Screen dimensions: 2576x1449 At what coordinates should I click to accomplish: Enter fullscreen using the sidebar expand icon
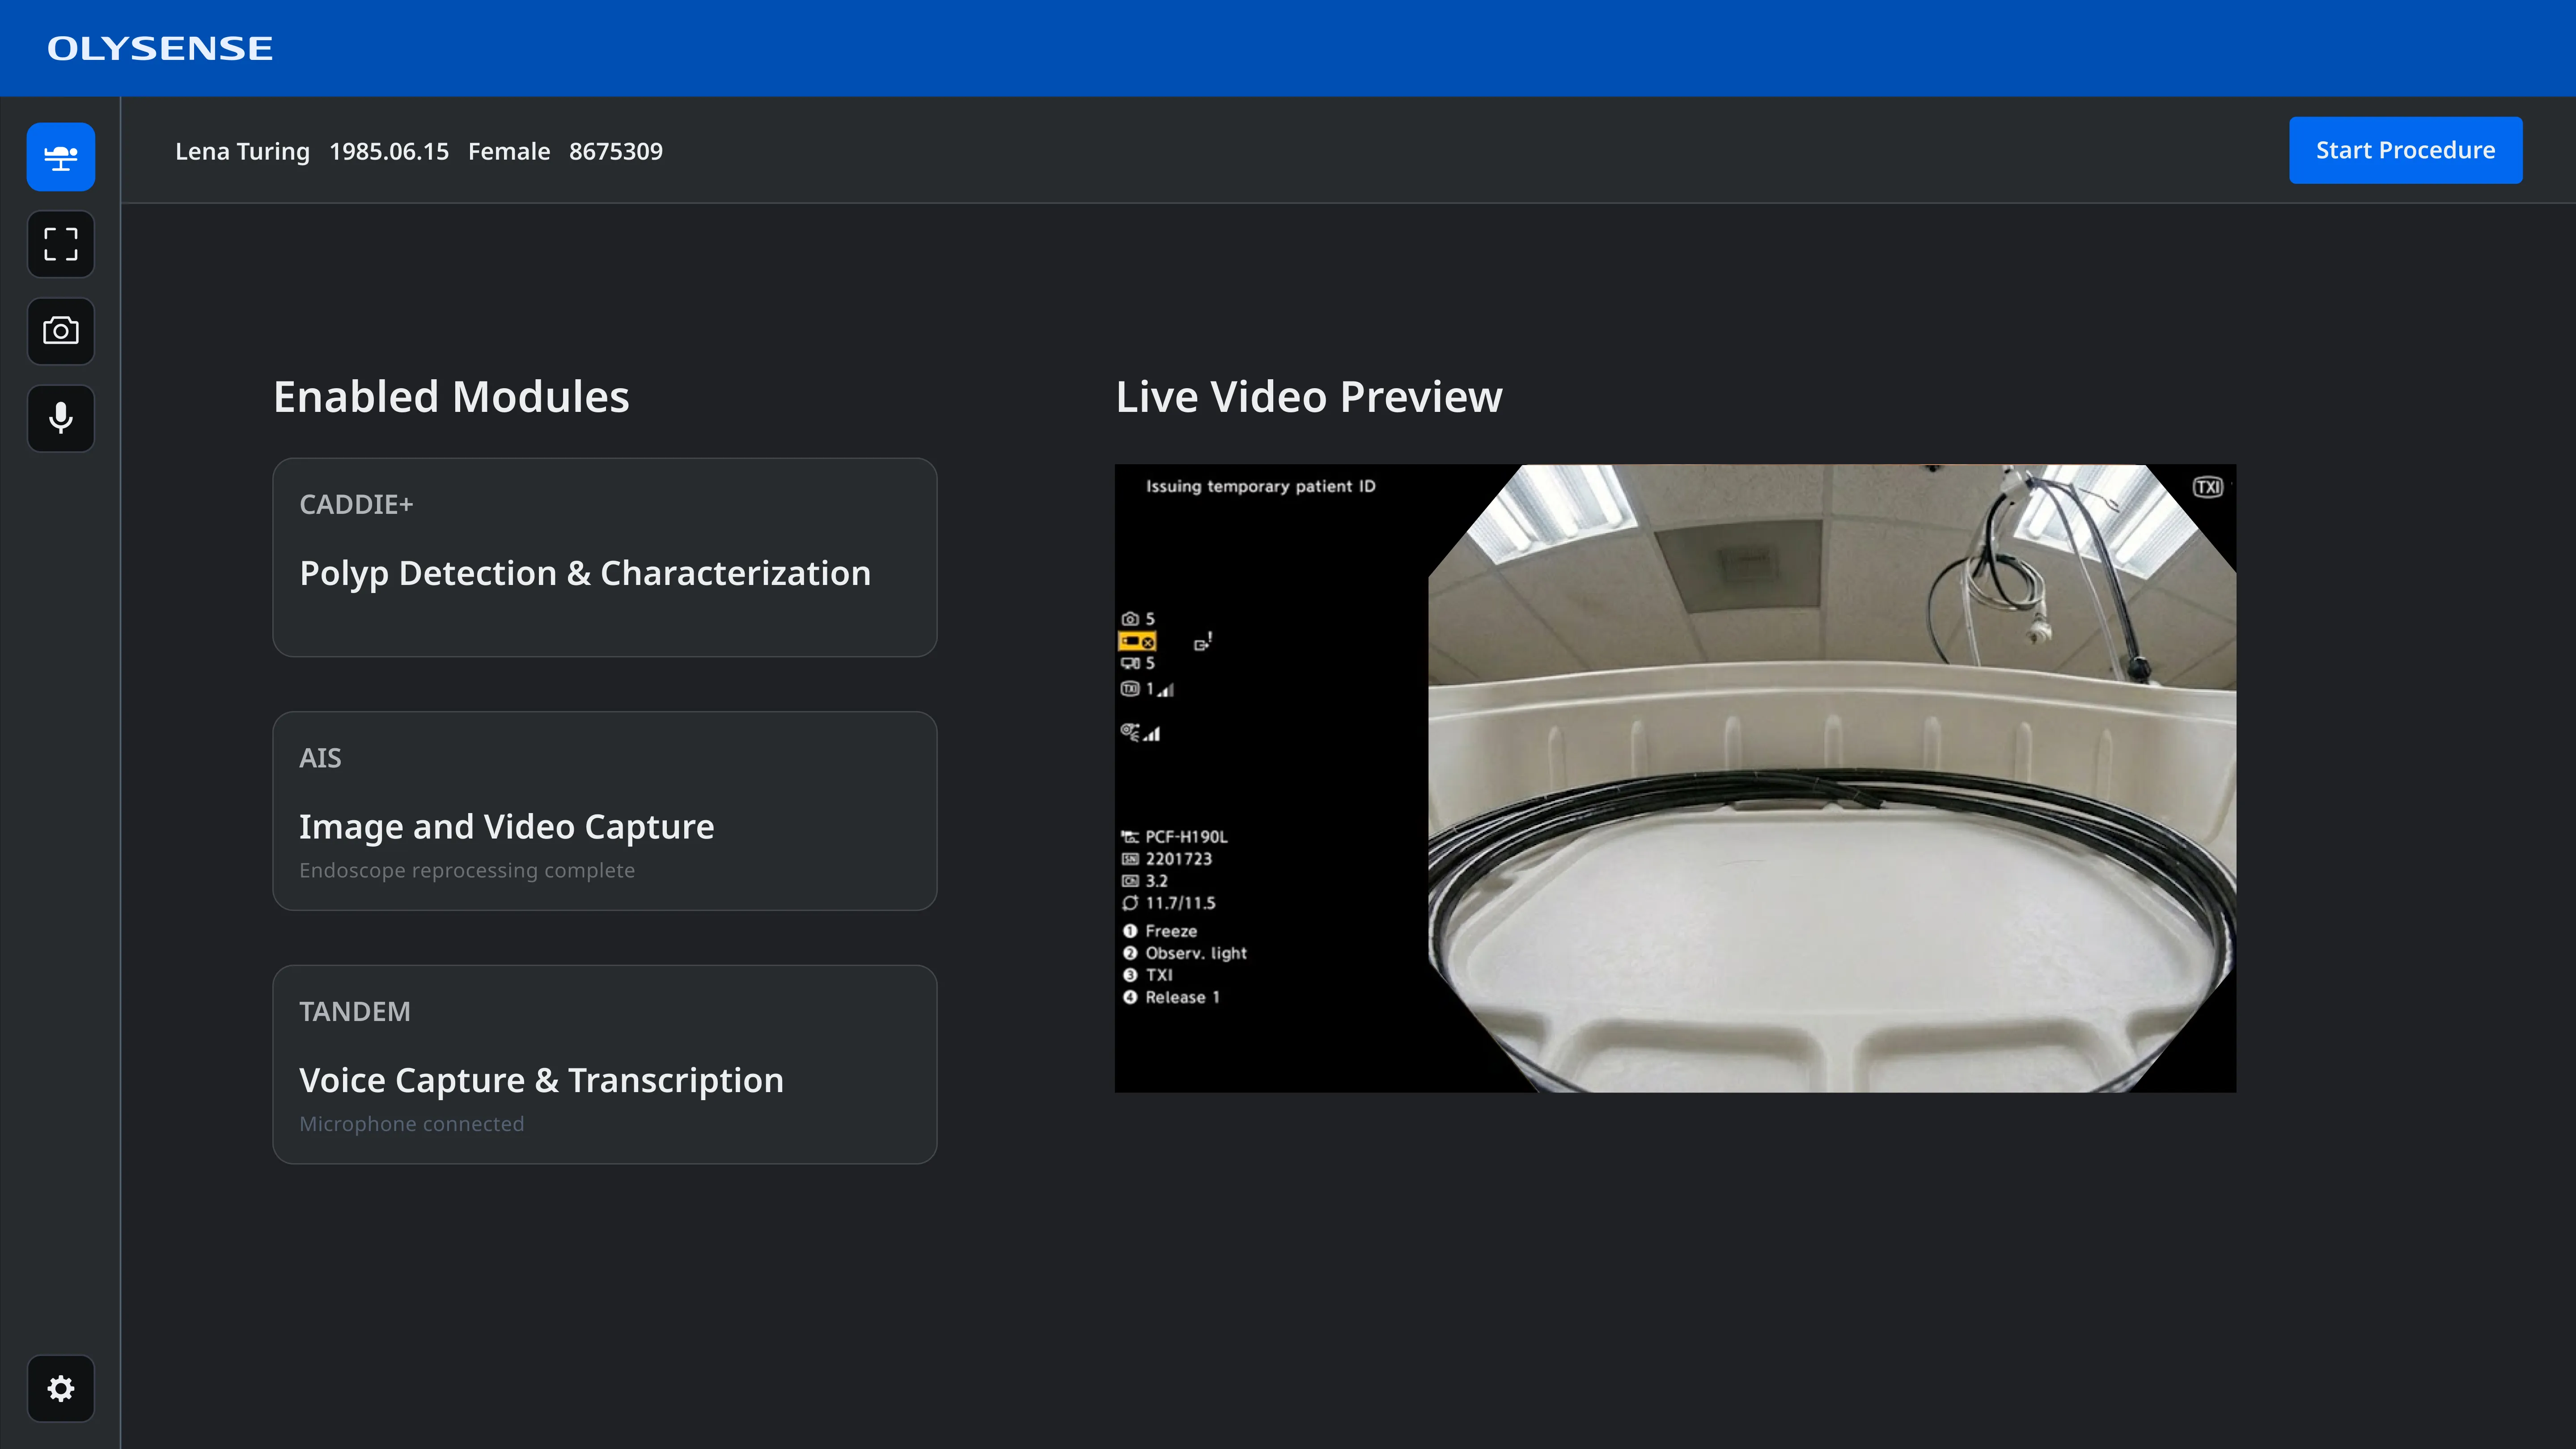click(x=60, y=244)
